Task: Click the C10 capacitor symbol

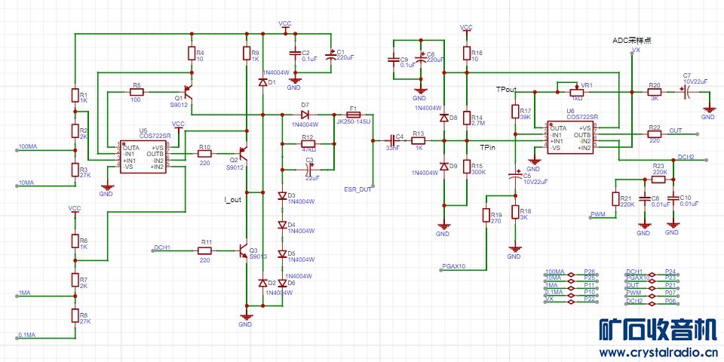Action: (x=673, y=198)
